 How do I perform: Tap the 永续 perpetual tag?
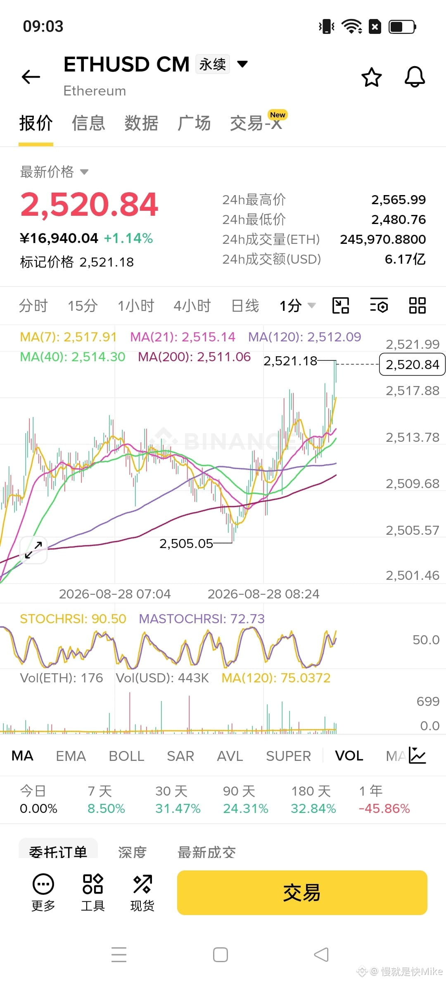213,64
